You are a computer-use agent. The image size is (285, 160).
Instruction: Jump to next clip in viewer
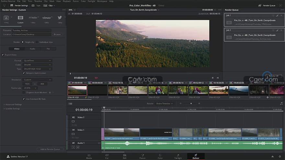click(x=213, y=78)
